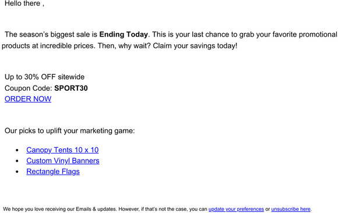This screenshot has width=338, height=213.
Task: Click the products at incredible prices phrase
Action: (48, 45)
